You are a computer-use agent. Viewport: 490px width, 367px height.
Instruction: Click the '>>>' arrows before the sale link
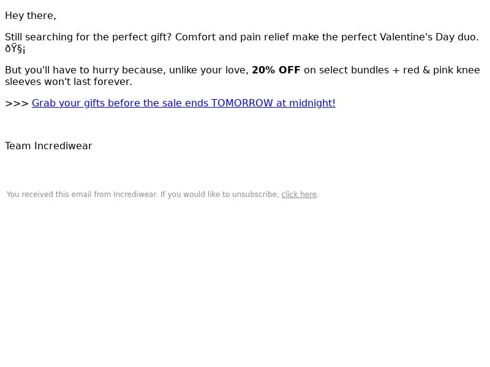click(17, 103)
